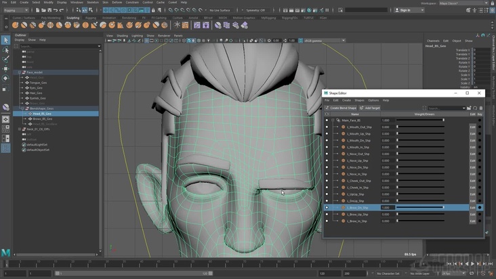Select the arrow Select tool in the toolbox
The image size is (496, 279).
click(x=5, y=40)
